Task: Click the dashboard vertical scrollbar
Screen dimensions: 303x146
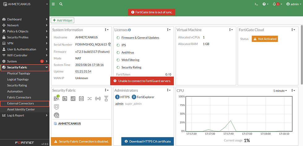Action: (302, 55)
